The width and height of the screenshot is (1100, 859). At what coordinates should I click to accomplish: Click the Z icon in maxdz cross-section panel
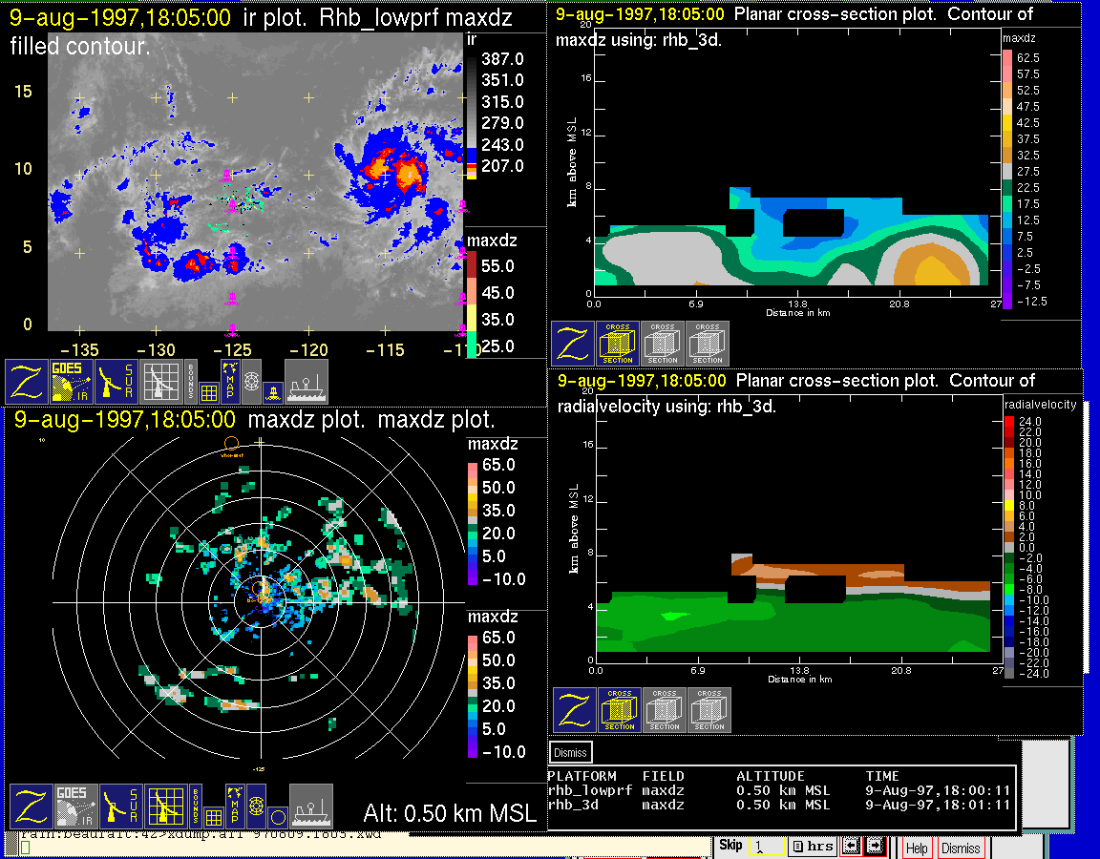[x=573, y=344]
